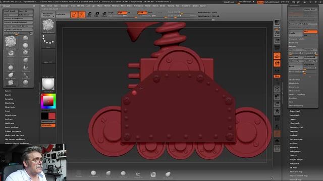The width and height of the screenshot is (323, 181).
Task: Click the BPR render button
Action: pos(277,23)
